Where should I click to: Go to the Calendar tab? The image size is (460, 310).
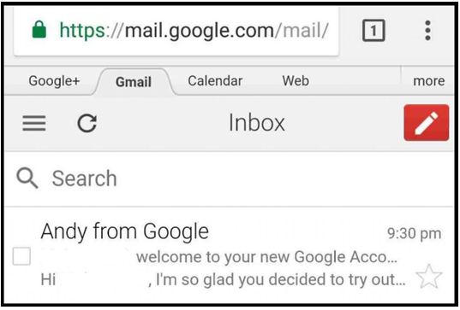coord(215,81)
